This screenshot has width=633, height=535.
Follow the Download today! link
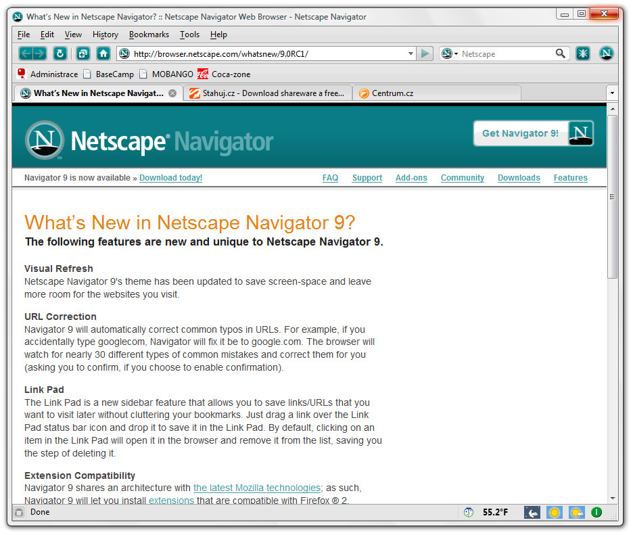(x=171, y=178)
